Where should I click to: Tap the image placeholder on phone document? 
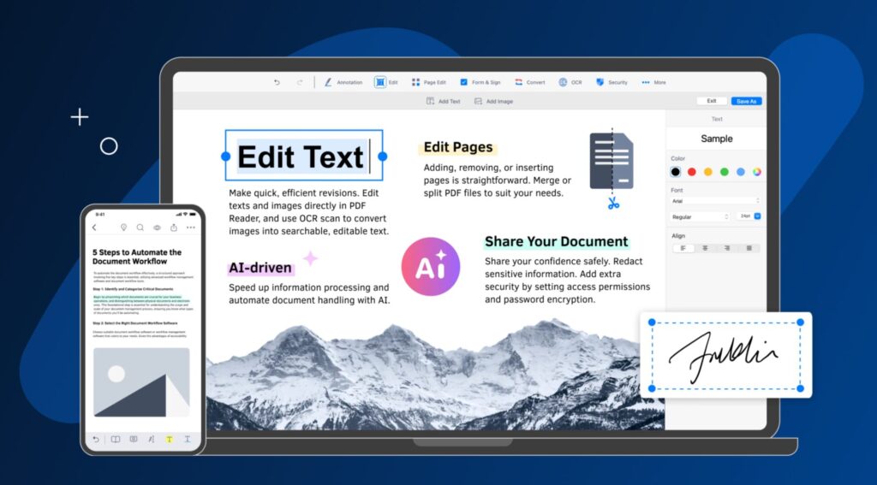141,382
